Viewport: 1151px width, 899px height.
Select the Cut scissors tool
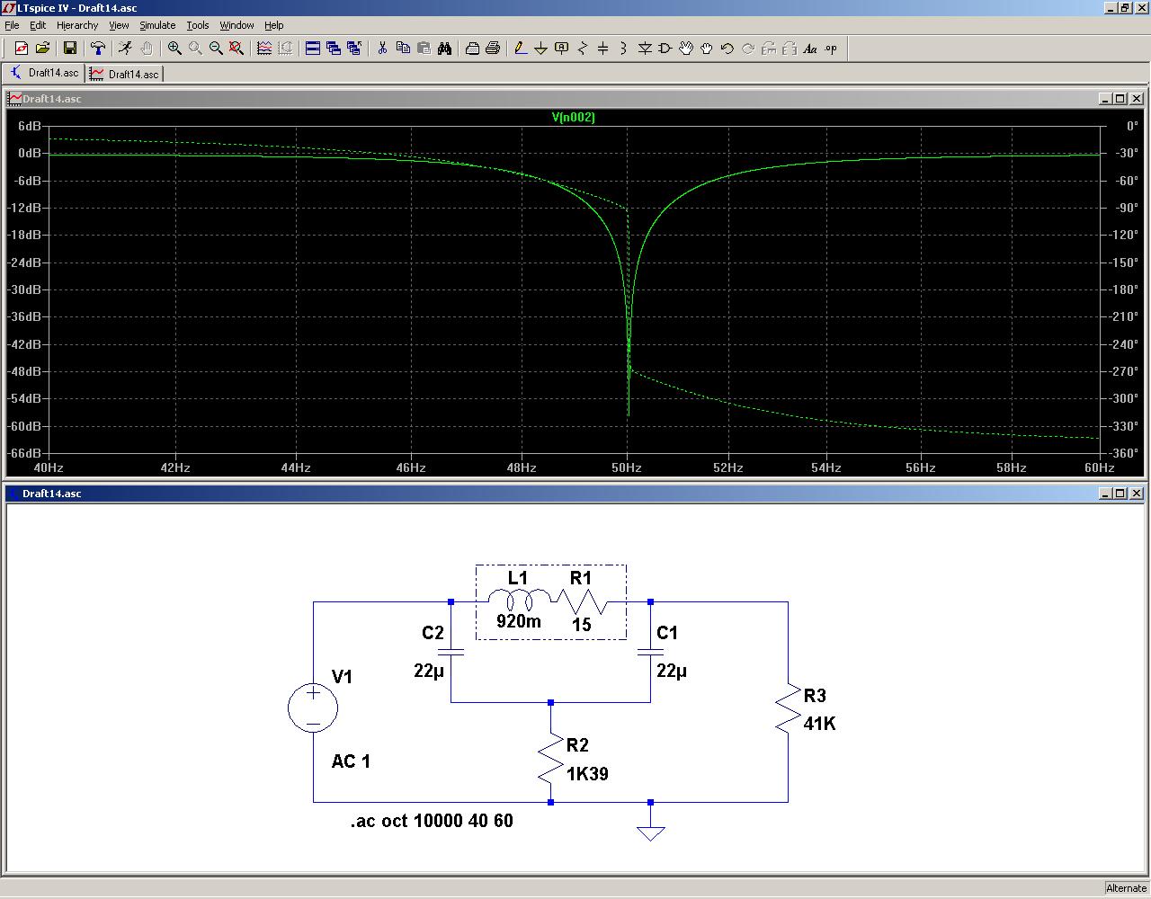(x=382, y=49)
